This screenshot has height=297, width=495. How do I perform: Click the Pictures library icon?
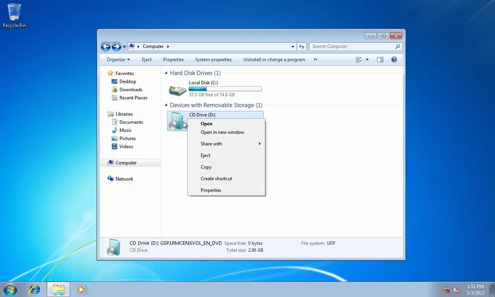pos(114,138)
